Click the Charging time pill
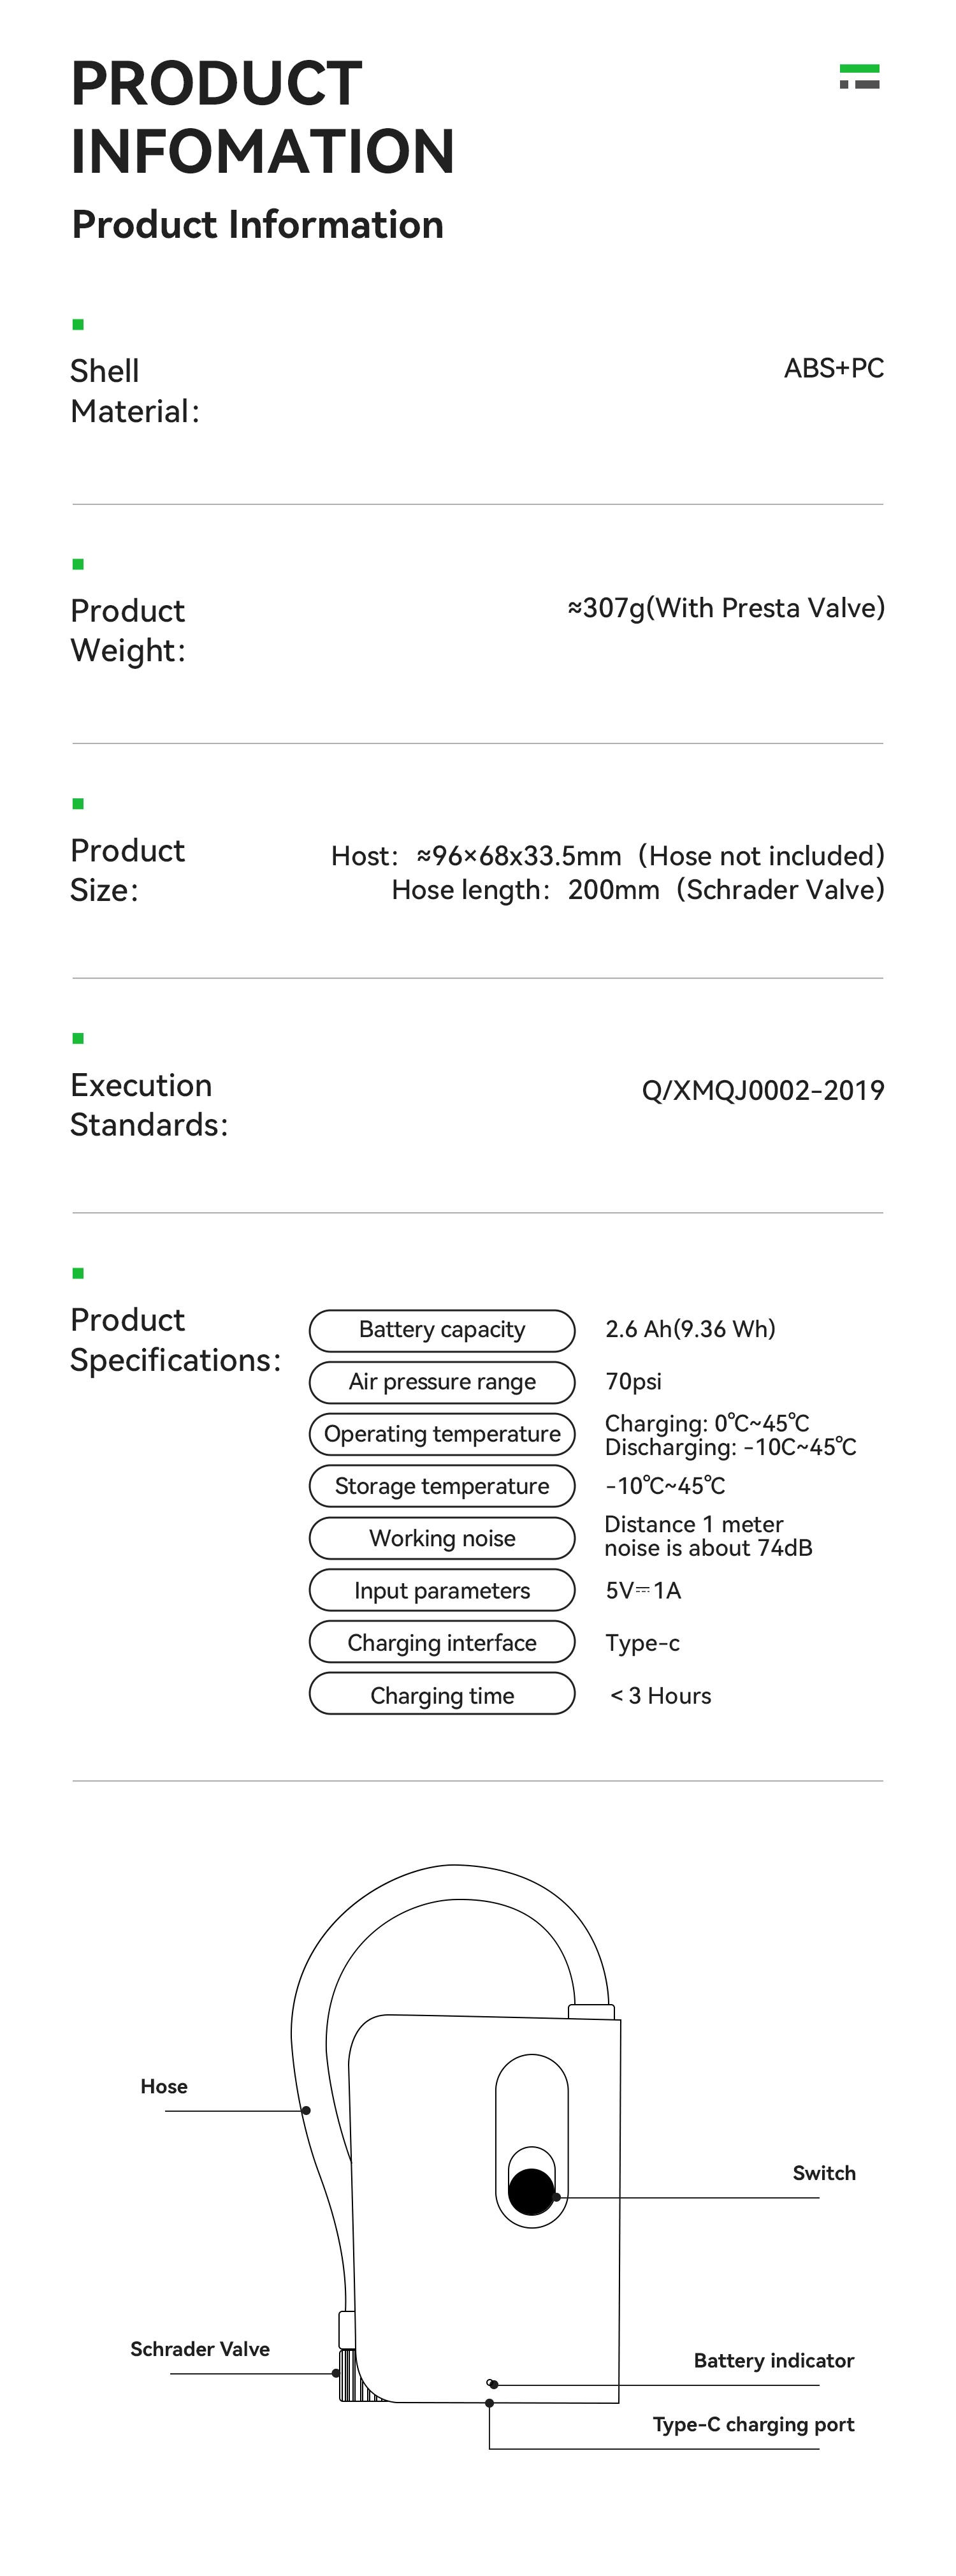This screenshot has width=956, height=2576. click(442, 1695)
